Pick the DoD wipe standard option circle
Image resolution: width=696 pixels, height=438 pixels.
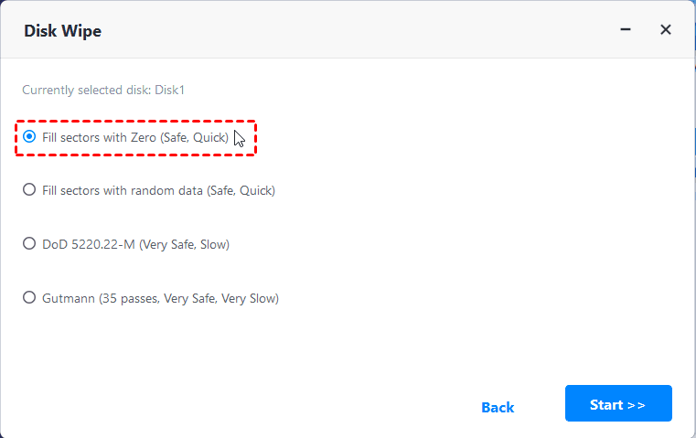tap(30, 244)
